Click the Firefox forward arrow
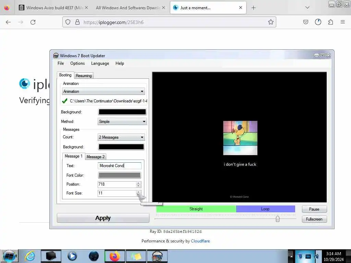The height and width of the screenshot is (263, 351). [21, 22]
